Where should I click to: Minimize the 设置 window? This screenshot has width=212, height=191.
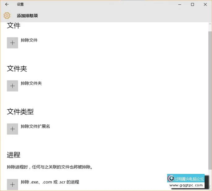180,4
